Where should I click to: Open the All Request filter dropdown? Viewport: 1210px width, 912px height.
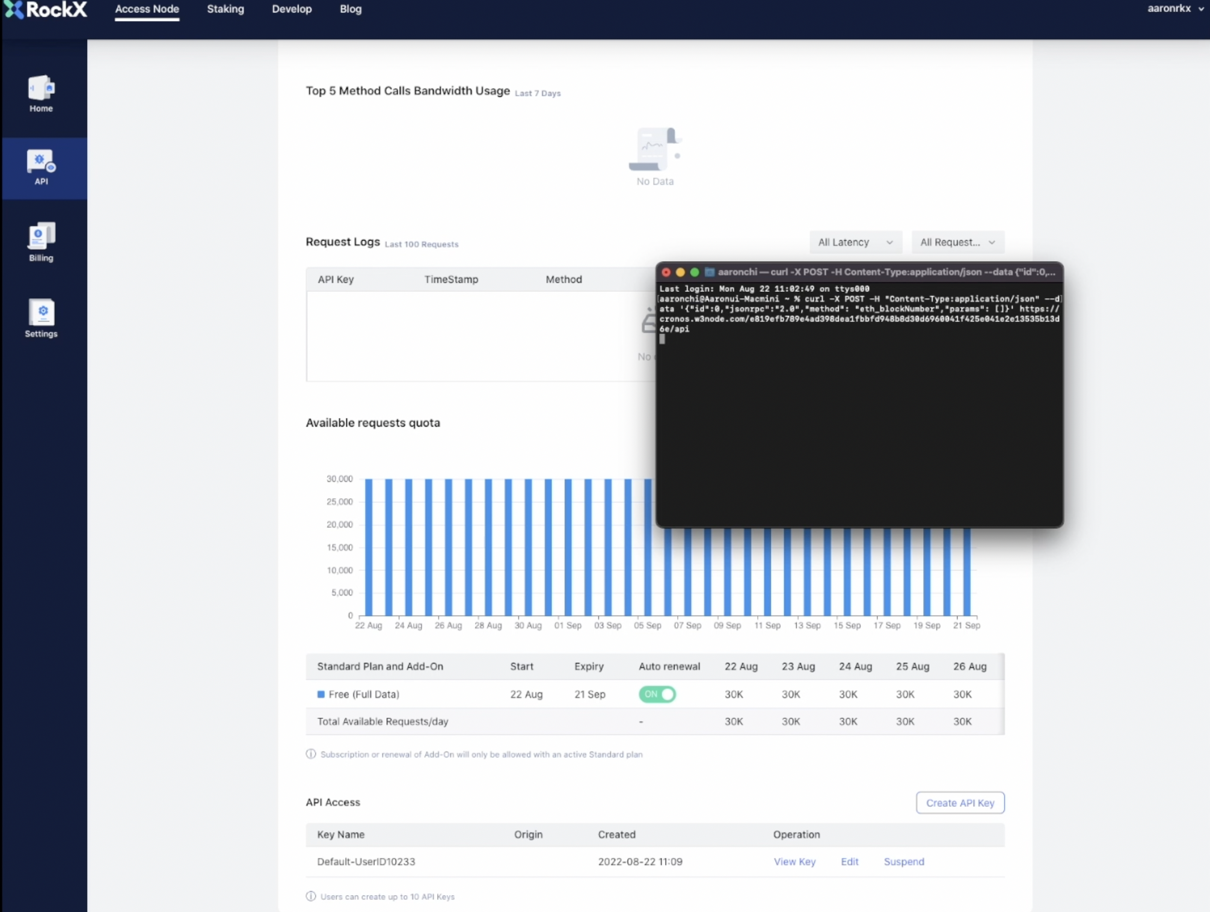957,242
